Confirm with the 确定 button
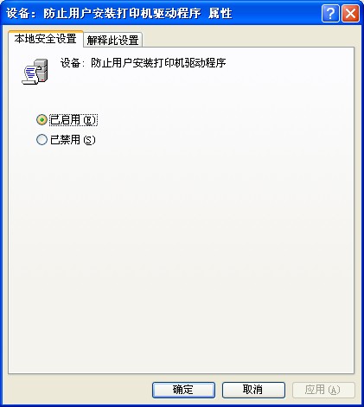Screen dimensions: 364x407 [183, 390]
